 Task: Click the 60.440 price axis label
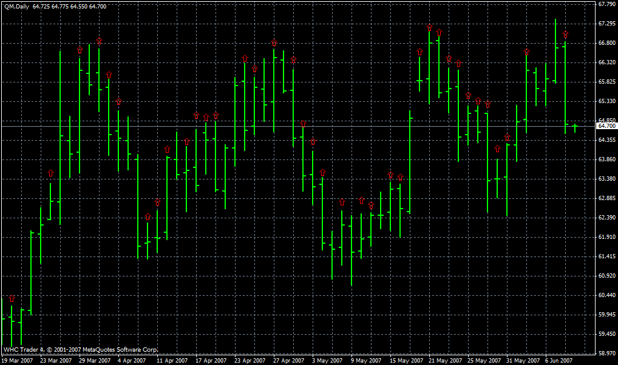pyautogui.click(x=607, y=295)
